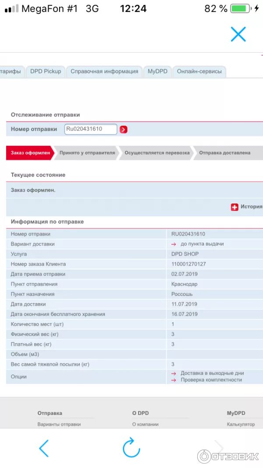Screen dimensions: 263x468
Task: Click the История label
Action: tap(251, 207)
